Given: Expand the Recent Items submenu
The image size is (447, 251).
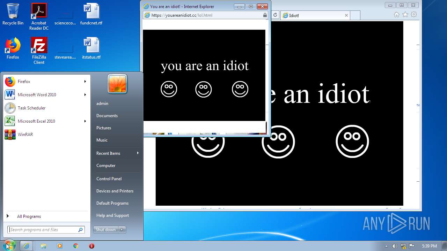Looking at the screenshot, I should point(117,153).
